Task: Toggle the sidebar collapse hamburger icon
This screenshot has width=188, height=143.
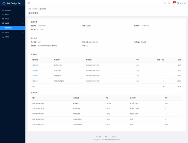Action: pos(29,3)
